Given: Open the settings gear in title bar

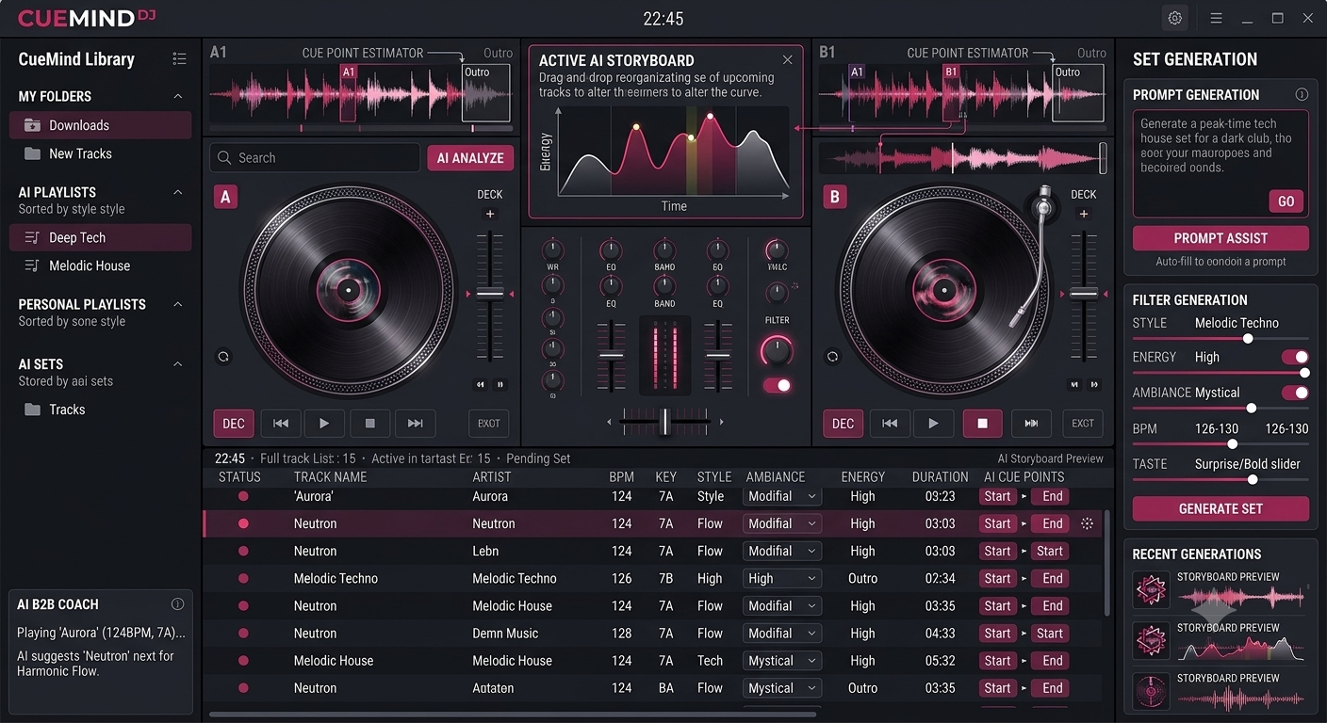Looking at the screenshot, I should [1174, 18].
